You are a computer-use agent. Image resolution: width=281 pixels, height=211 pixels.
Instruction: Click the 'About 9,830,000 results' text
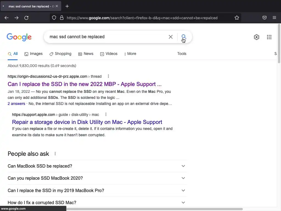coord(42,66)
